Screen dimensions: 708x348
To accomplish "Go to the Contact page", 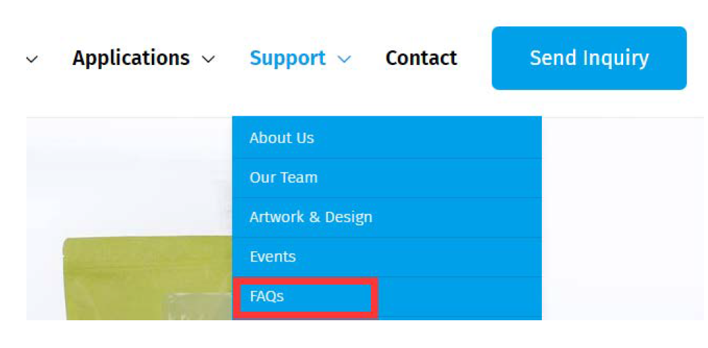I will 421,58.
